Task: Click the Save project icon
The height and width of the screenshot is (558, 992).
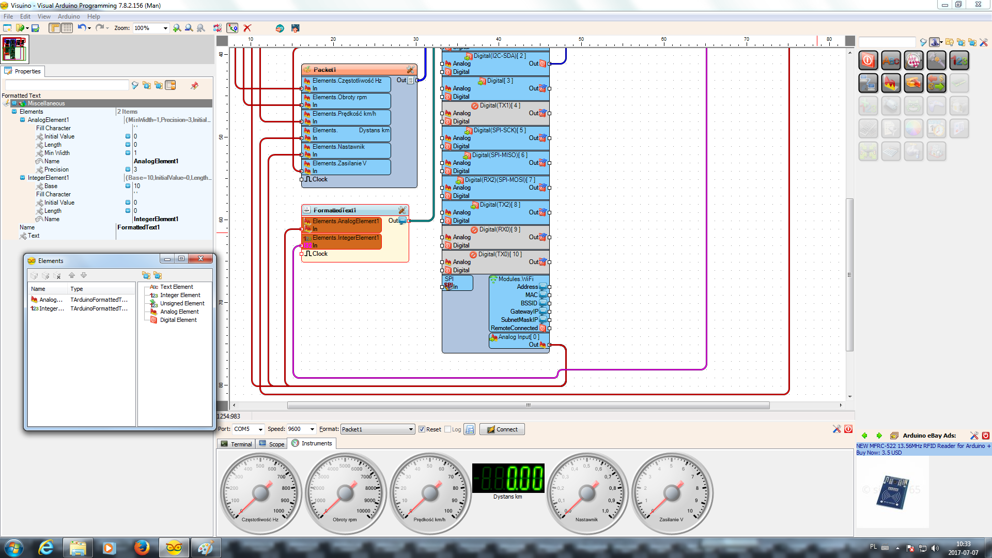Action: pyautogui.click(x=35, y=28)
